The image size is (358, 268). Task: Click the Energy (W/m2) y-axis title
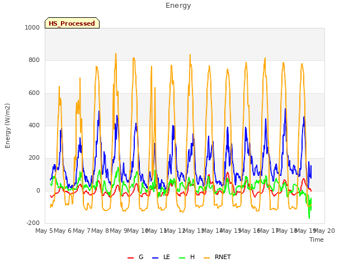tap(7, 126)
